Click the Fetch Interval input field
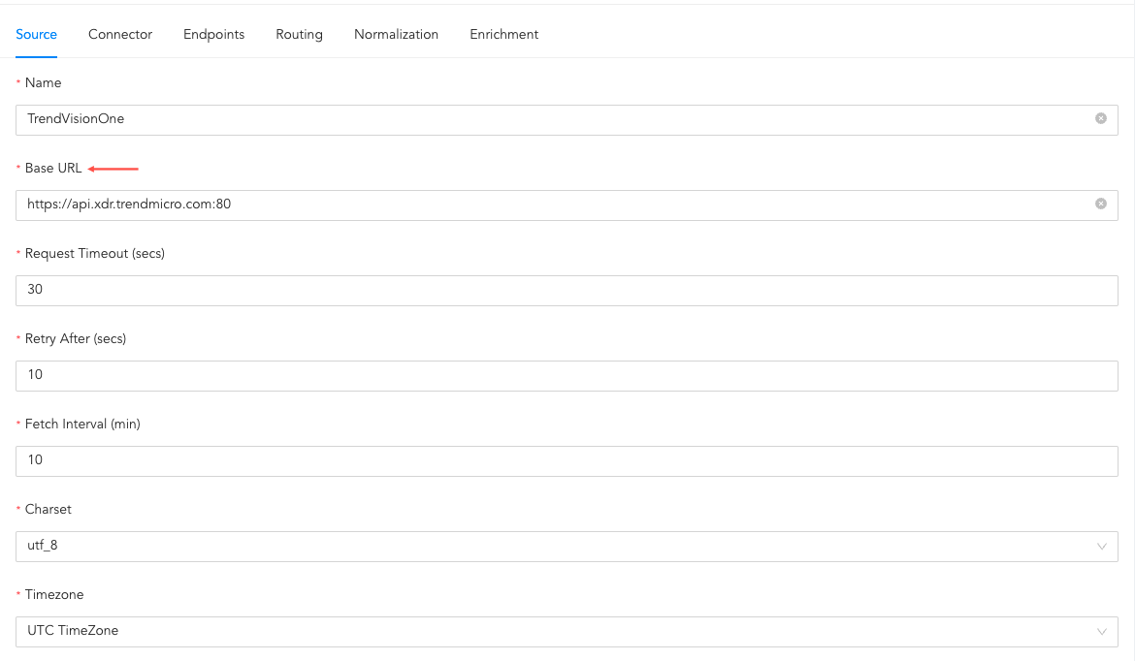 pyautogui.click(x=567, y=460)
